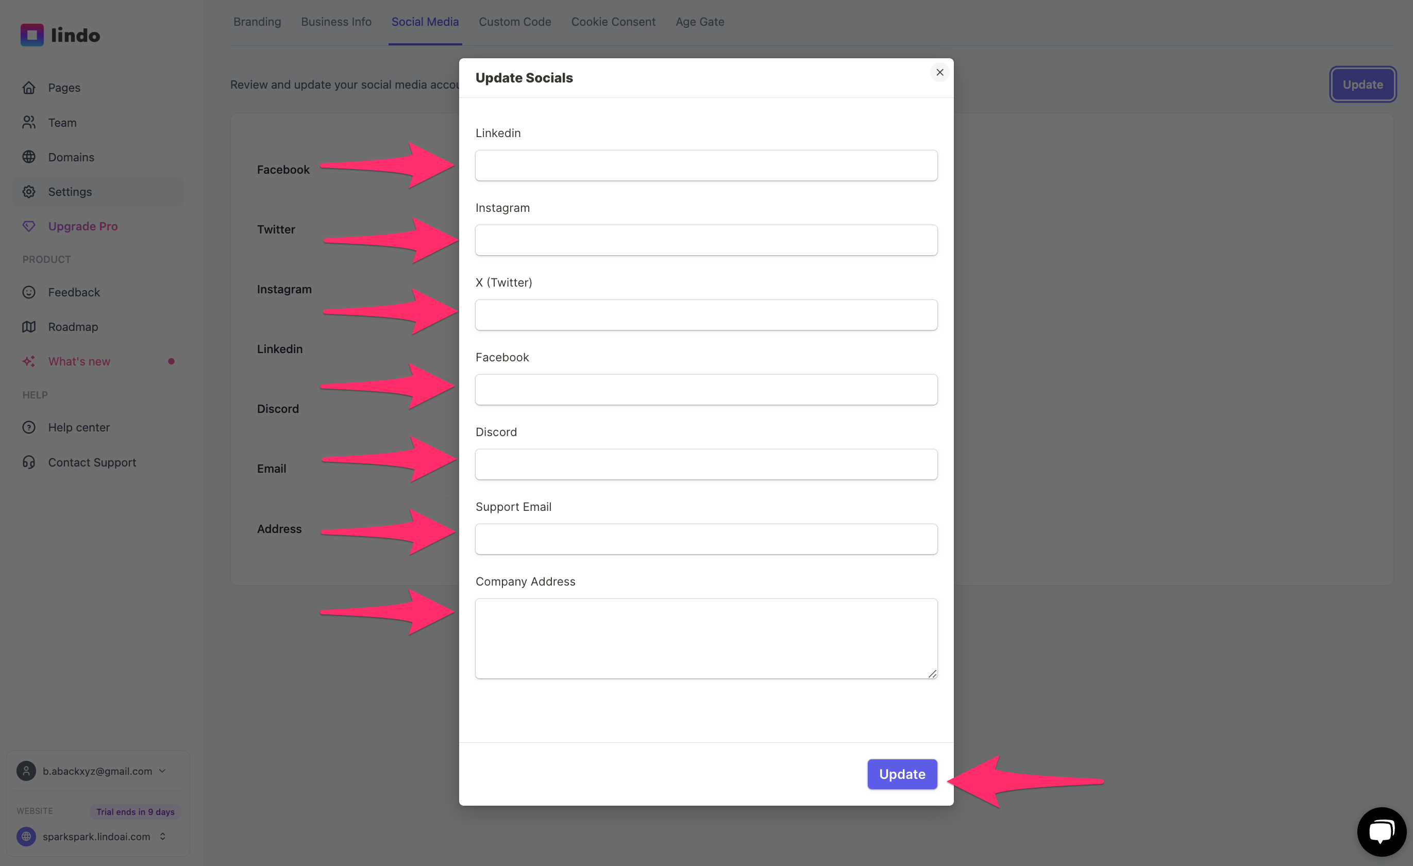Click the 'Facebook' row label in background
The height and width of the screenshot is (866, 1413).
click(283, 170)
